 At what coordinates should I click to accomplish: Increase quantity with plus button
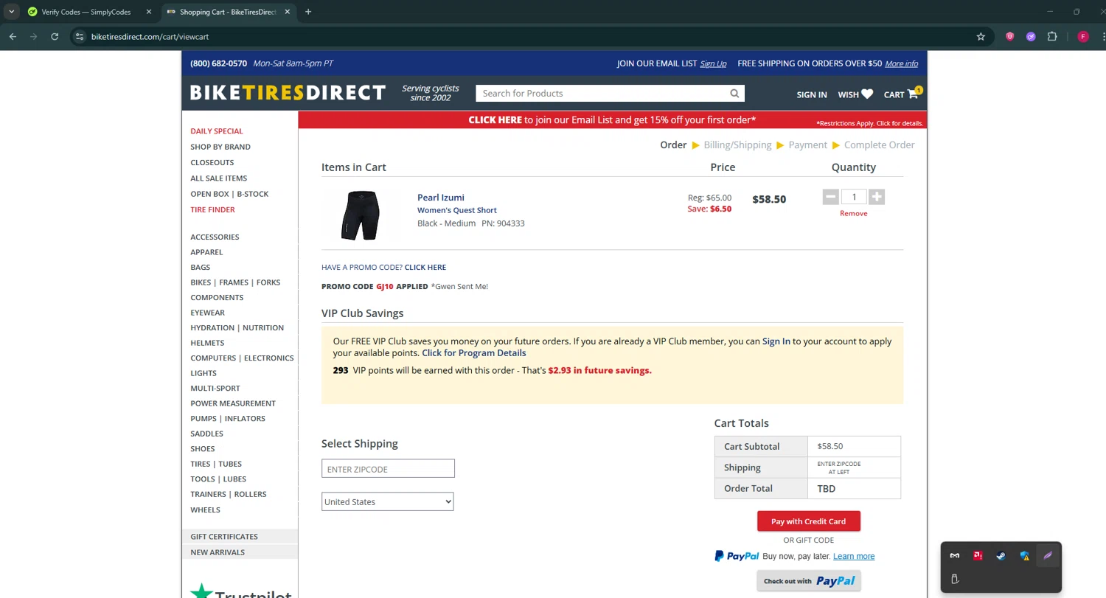click(x=876, y=197)
